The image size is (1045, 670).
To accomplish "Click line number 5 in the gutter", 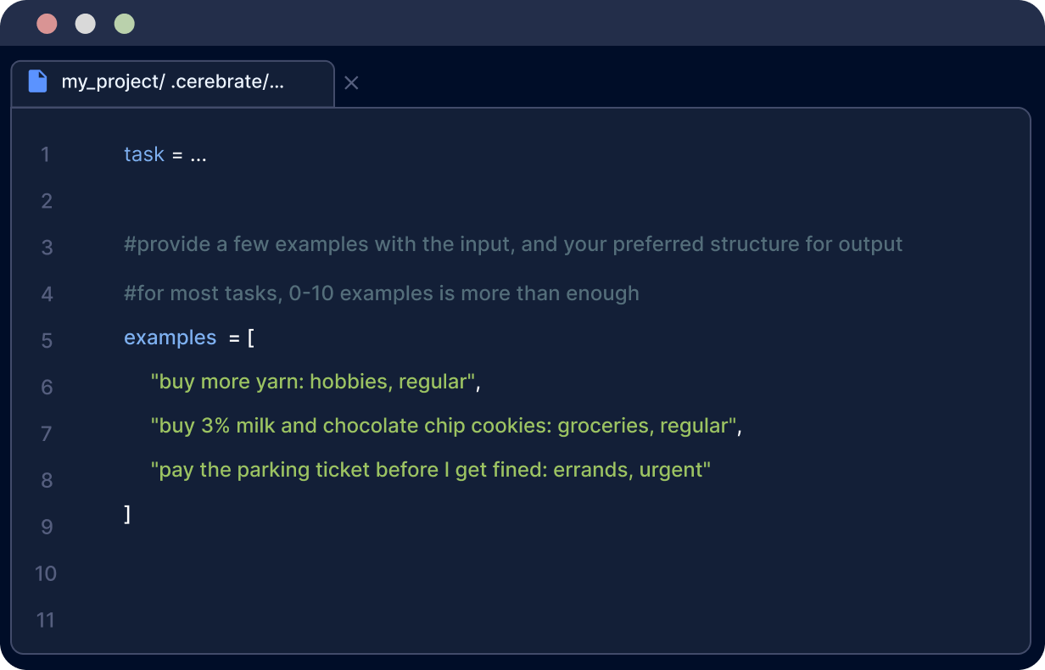I will point(45,341).
